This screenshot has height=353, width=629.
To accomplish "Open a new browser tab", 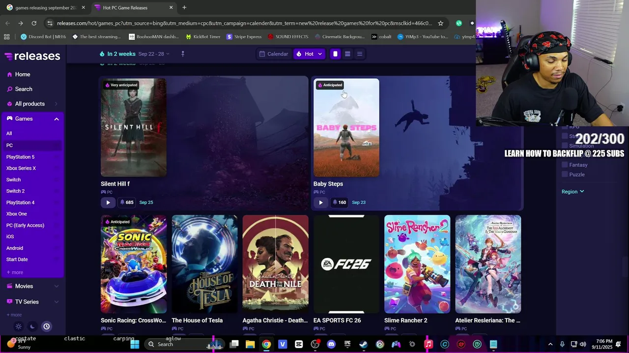I will coord(184,8).
